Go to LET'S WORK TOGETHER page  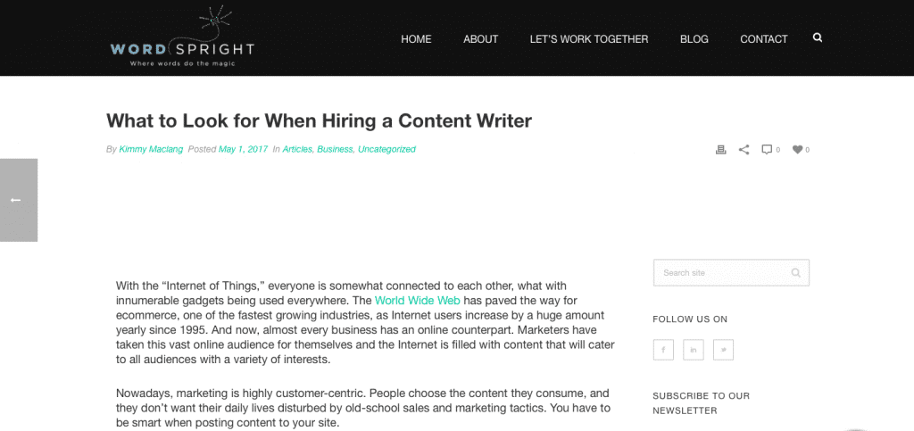[589, 39]
